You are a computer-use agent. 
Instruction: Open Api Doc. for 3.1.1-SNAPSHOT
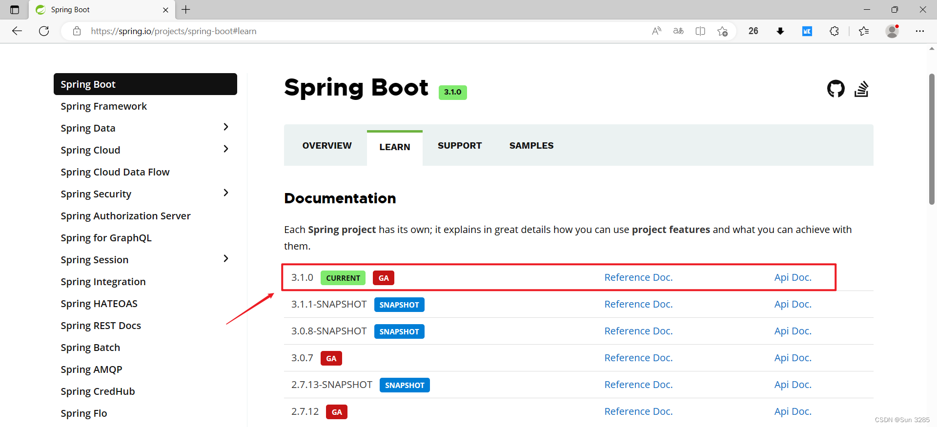793,304
